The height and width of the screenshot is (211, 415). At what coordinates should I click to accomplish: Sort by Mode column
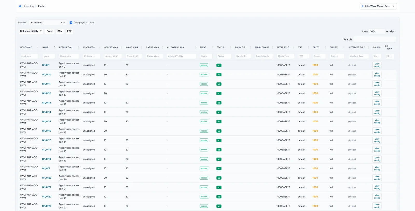click(206, 47)
